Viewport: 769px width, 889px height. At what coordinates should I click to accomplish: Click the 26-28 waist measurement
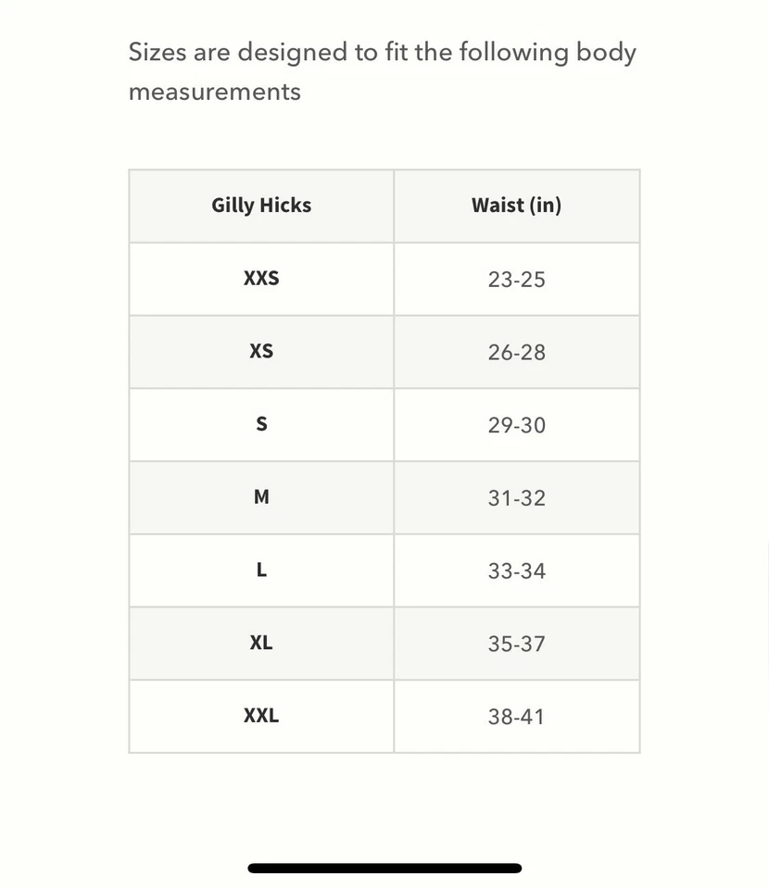tap(516, 353)
